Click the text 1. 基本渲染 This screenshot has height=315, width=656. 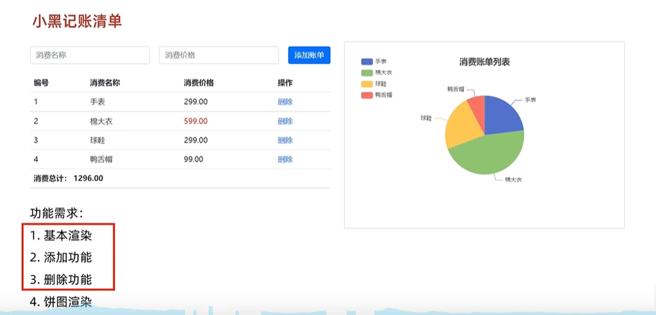(61, 236)
